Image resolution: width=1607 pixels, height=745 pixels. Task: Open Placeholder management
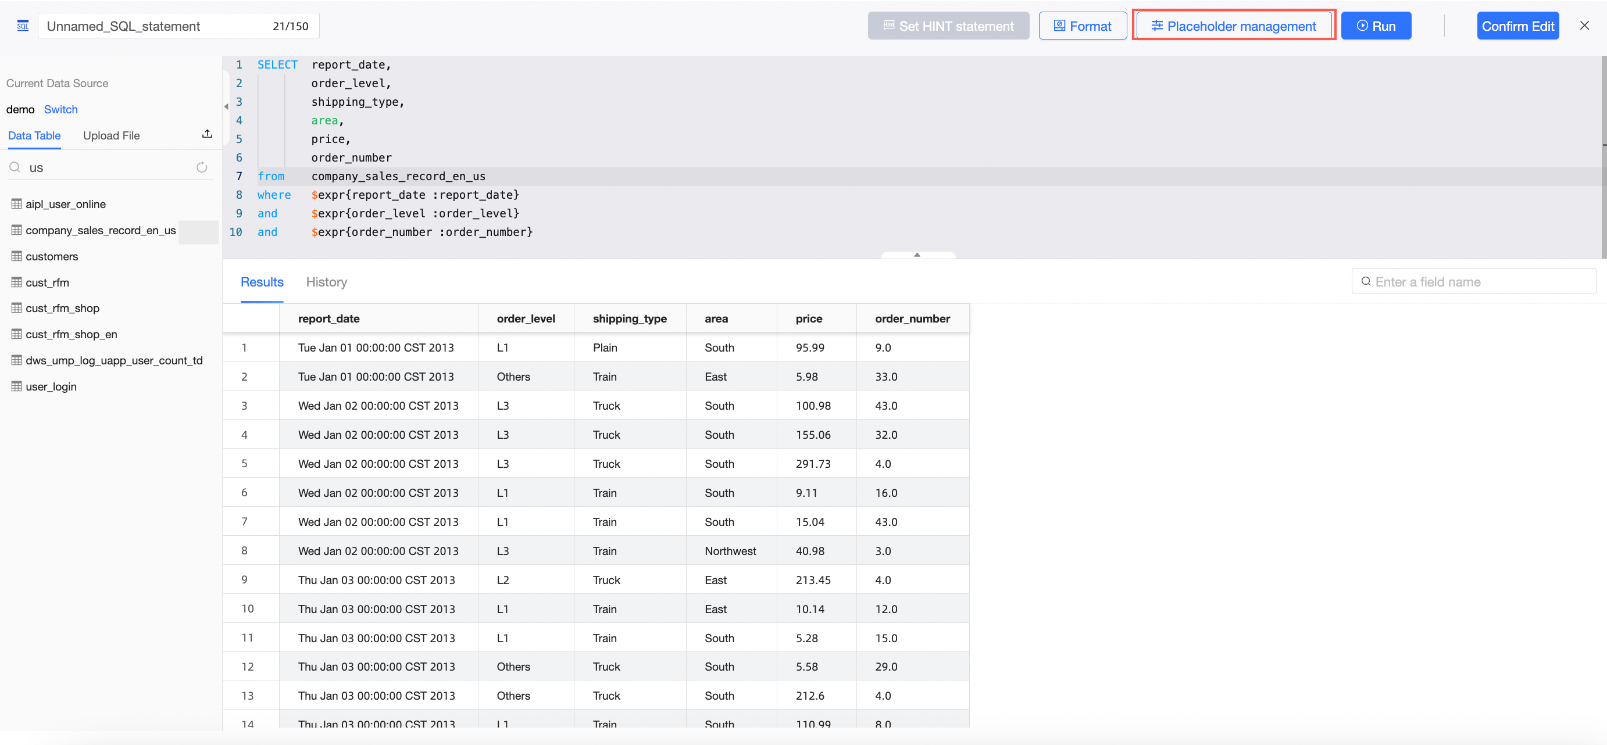(x=1233, y=26)
